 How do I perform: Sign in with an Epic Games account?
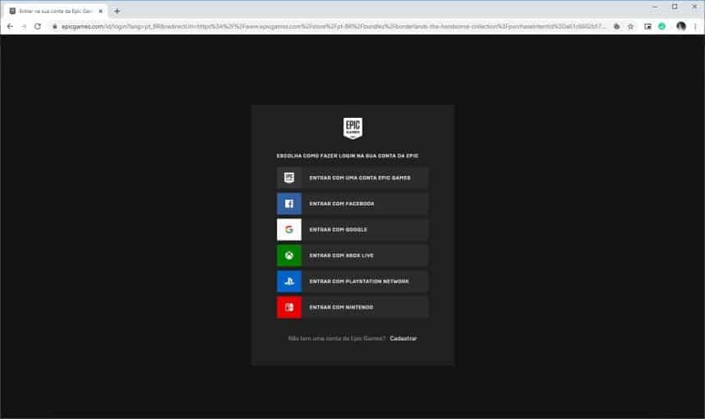coord(352,178)
